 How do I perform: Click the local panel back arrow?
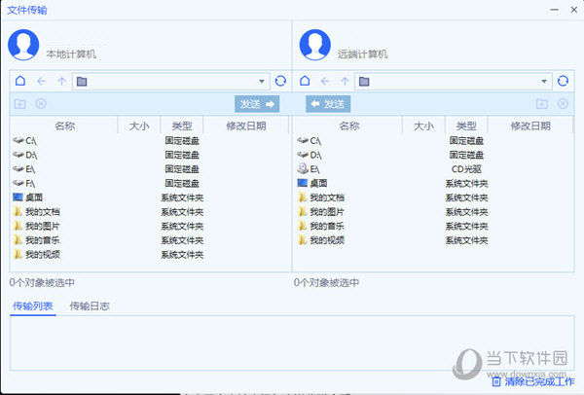(x=41, y=82)
